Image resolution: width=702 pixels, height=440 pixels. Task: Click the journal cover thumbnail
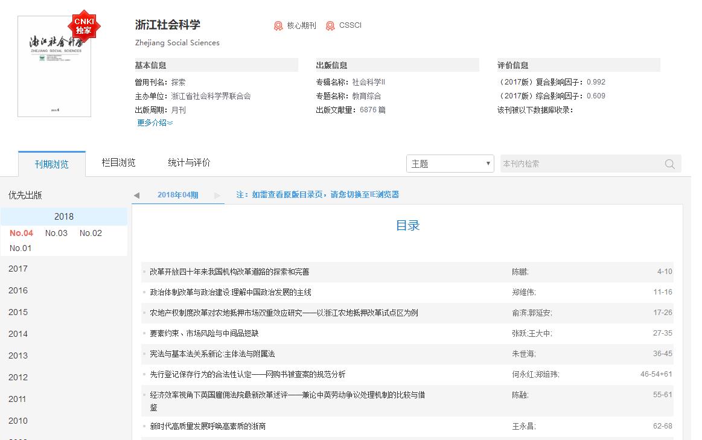pos(54,66)
